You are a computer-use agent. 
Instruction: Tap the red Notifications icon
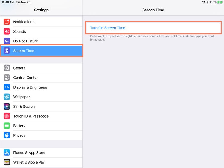click(7, 22)
